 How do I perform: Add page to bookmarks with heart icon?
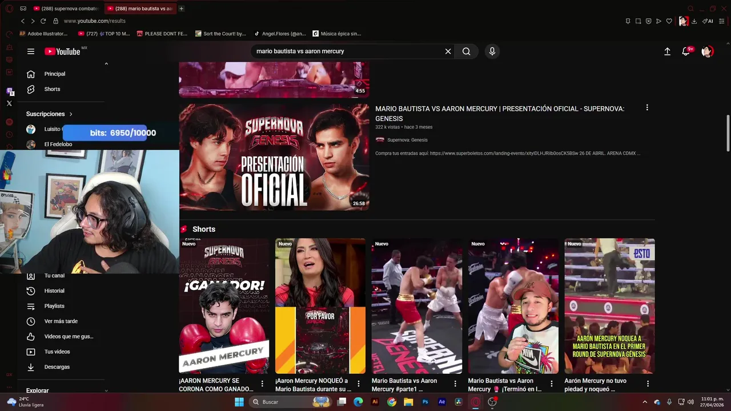point(669,21)
